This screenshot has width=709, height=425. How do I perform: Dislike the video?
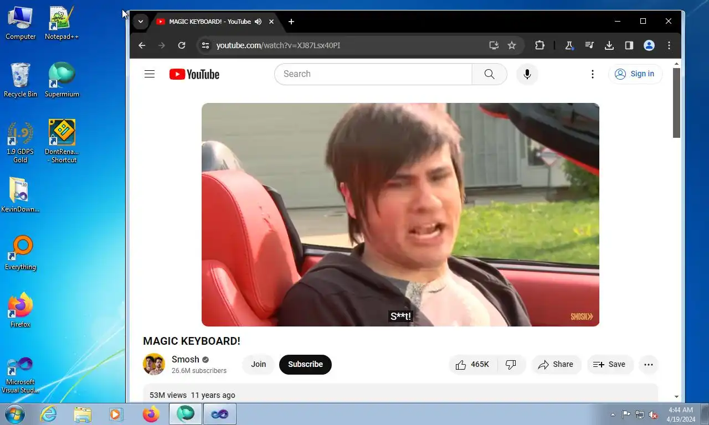pyautogui.click(x=511, y=364)
